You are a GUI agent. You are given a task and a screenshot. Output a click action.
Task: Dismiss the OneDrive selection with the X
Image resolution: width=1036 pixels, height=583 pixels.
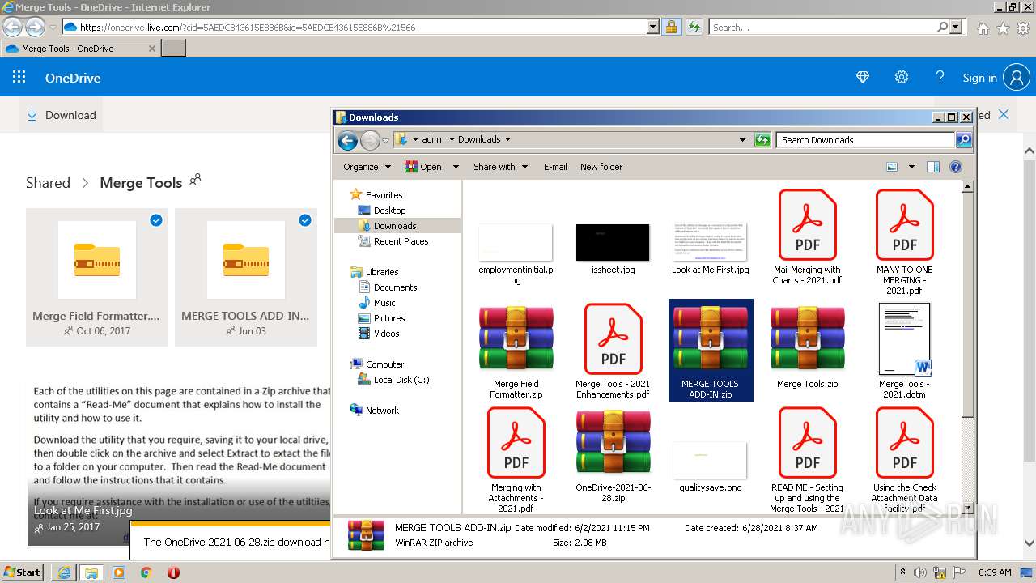1004,115
